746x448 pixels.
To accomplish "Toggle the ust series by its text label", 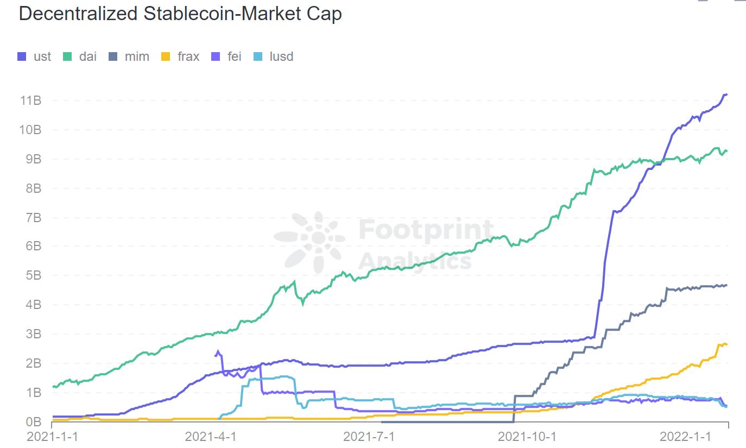I will pos(42,56).
